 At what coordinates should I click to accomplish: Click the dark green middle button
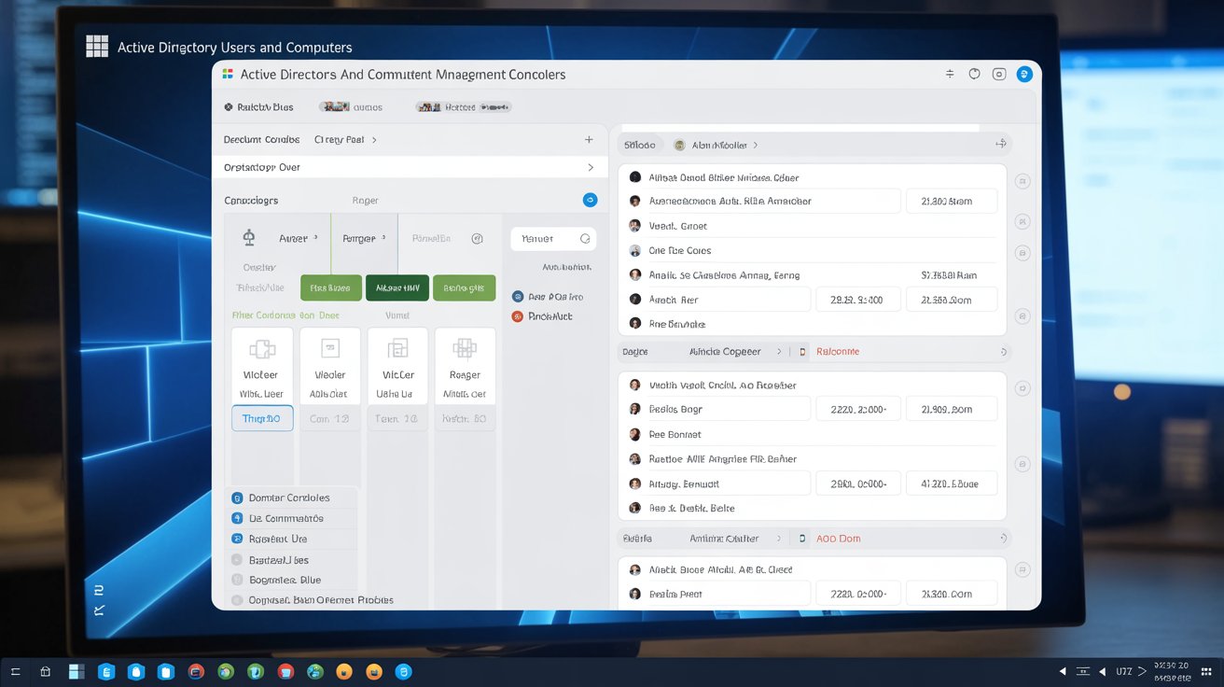[396, 288]
